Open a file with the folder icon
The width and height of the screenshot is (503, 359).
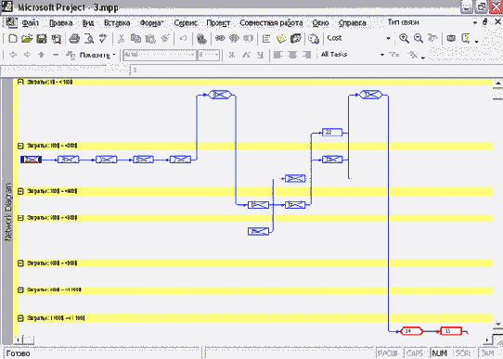pyautogui.click(x=27, y=39)
